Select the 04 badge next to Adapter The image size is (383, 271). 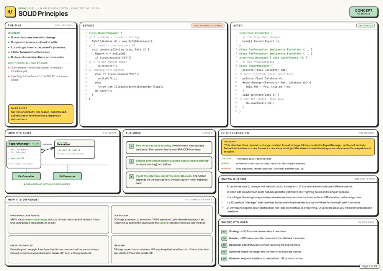tap(224, 238)
